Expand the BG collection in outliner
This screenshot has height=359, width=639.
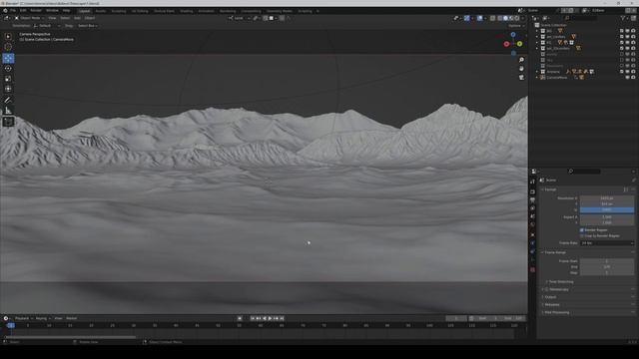pos(537,31)
